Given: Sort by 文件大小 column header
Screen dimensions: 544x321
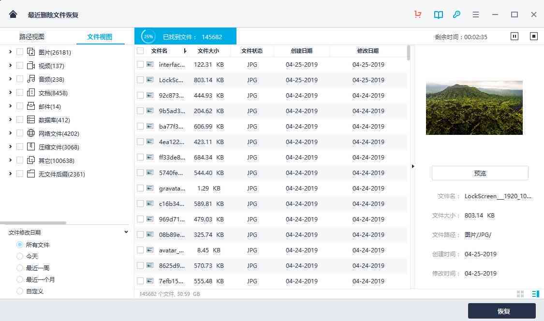Looking at the screenshot, I should [208, 51].
